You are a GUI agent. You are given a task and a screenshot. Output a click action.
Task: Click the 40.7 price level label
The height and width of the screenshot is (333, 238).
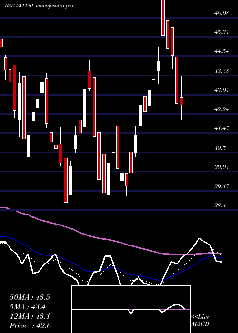tap(220, 147)
